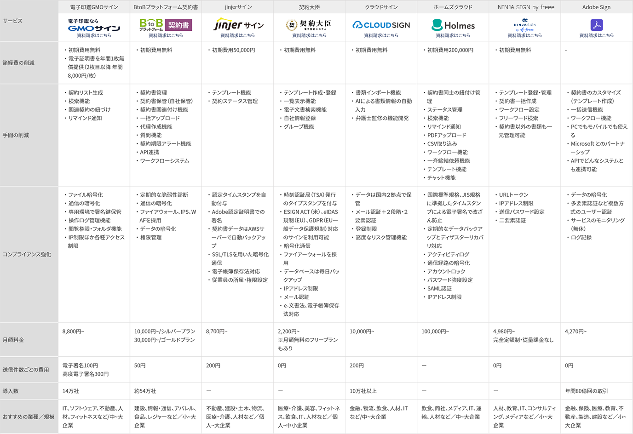Click the おすすめの業種／規模 row label

[x=29, y=417]
